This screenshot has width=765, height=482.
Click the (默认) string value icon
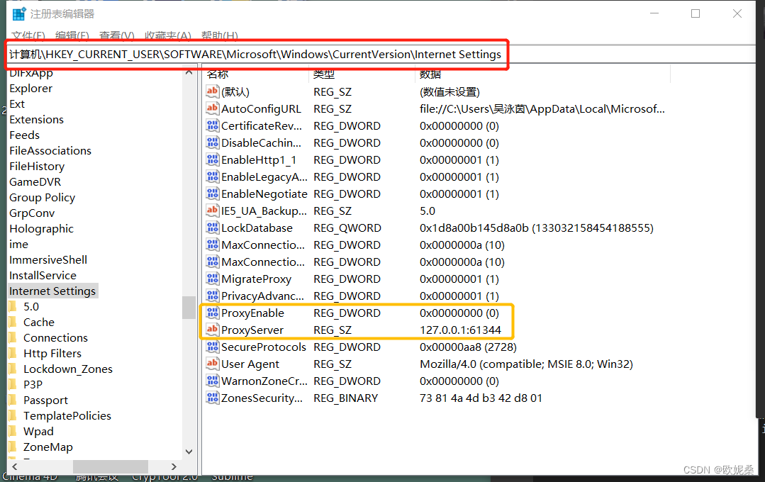tap(212, 91)
